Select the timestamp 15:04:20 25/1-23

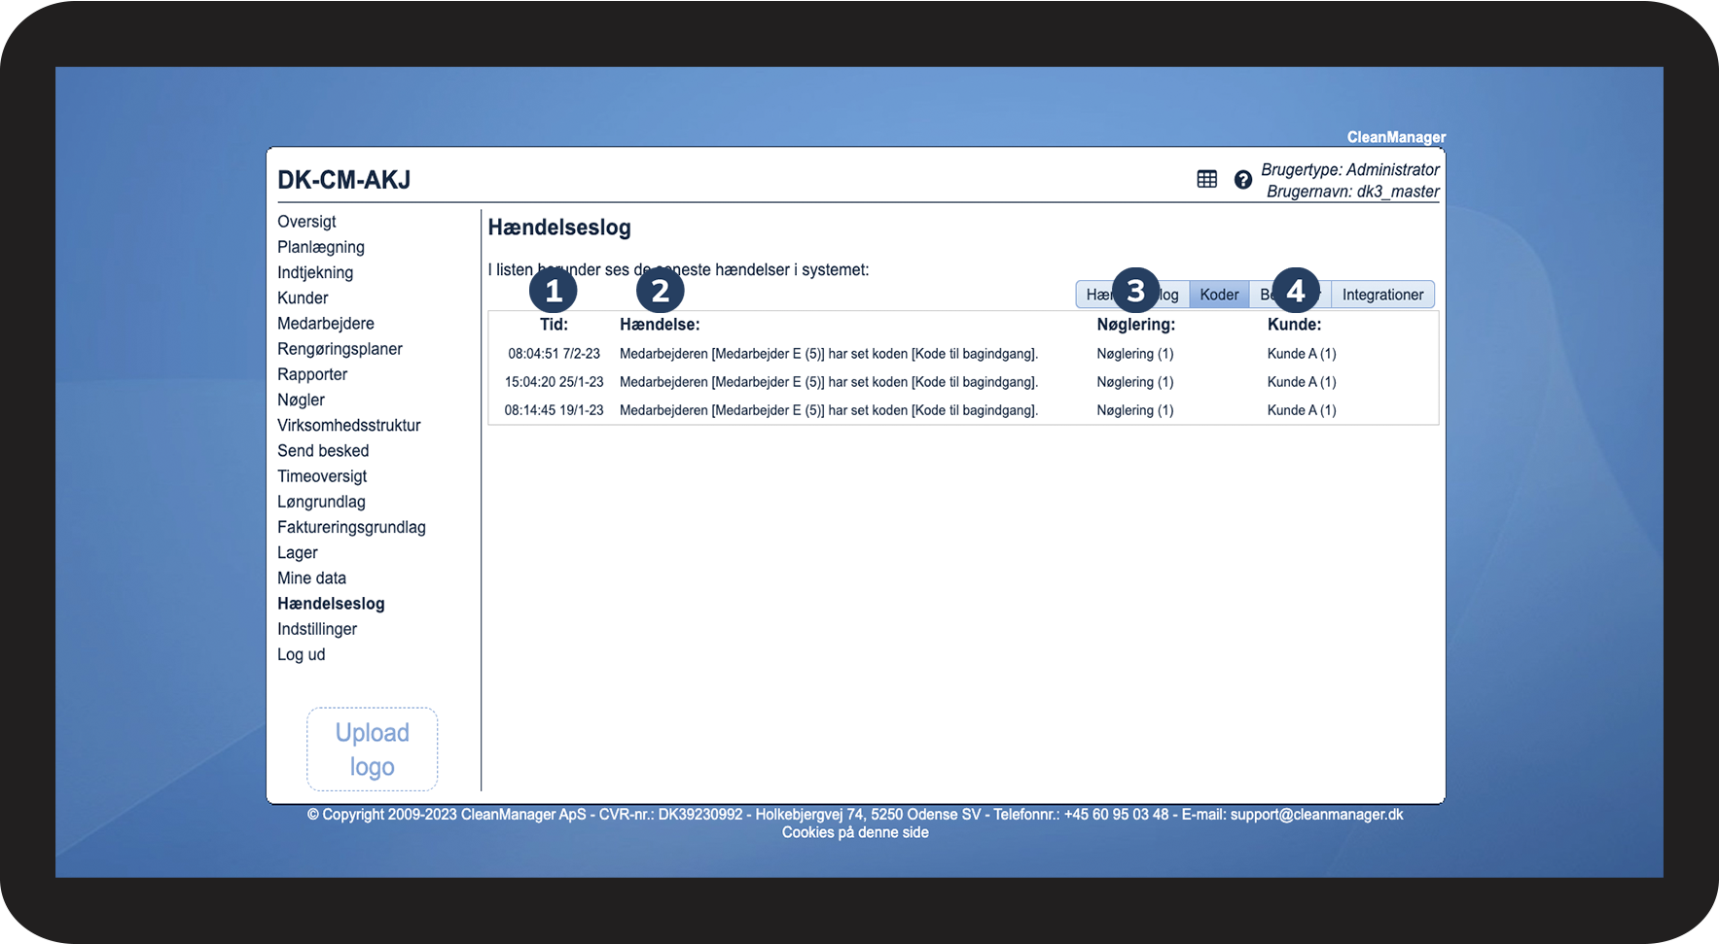pyautogui.click(x=555, y=382)
